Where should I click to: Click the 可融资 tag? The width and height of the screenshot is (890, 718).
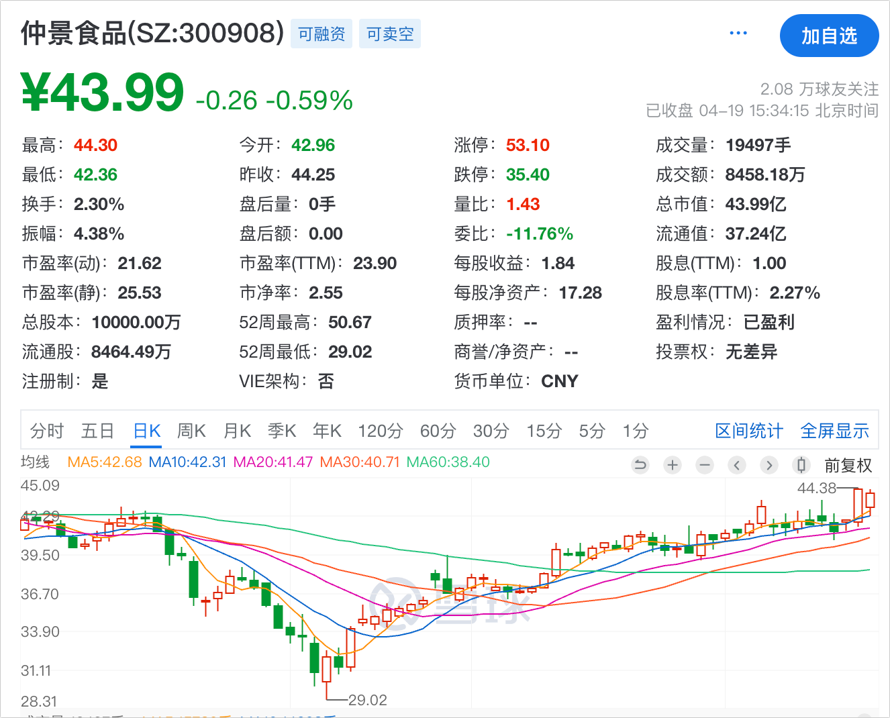(x=322, y=34)
